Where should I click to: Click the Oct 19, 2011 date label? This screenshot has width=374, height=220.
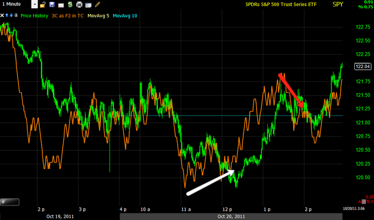point(60,216)
